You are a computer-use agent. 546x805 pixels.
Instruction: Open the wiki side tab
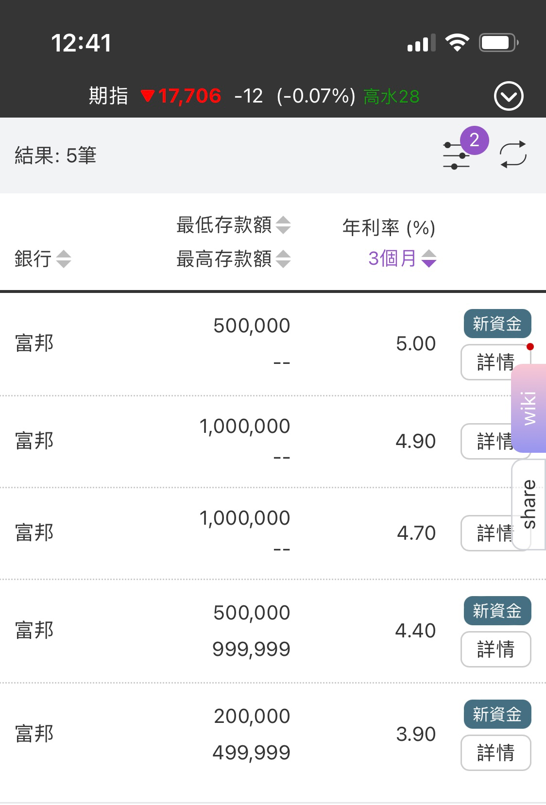coord(529,408)
